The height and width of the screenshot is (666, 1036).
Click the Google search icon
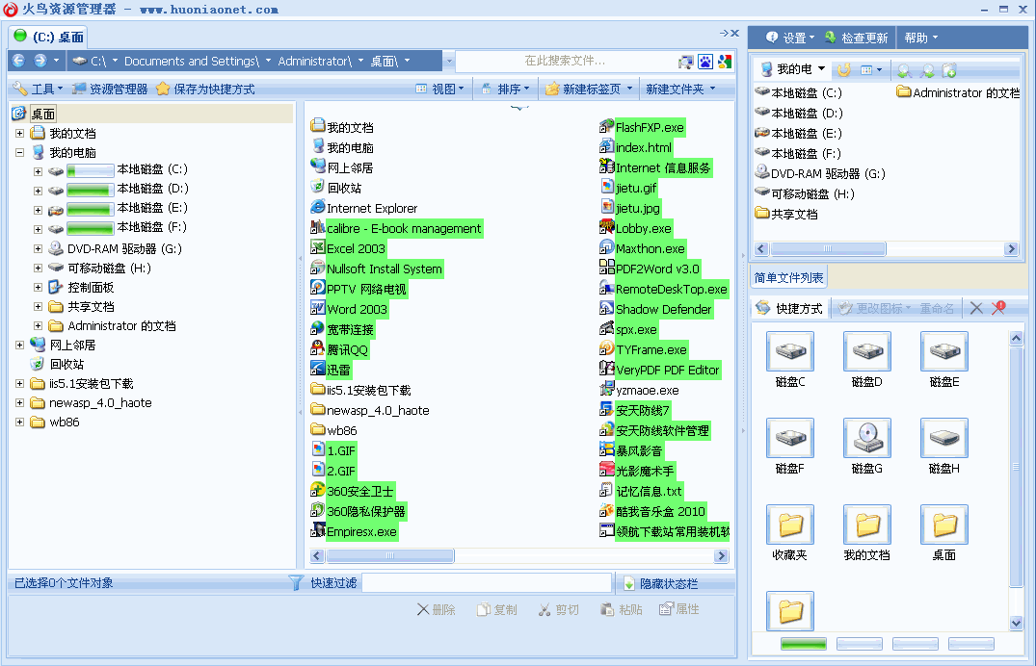coord(724,62)
